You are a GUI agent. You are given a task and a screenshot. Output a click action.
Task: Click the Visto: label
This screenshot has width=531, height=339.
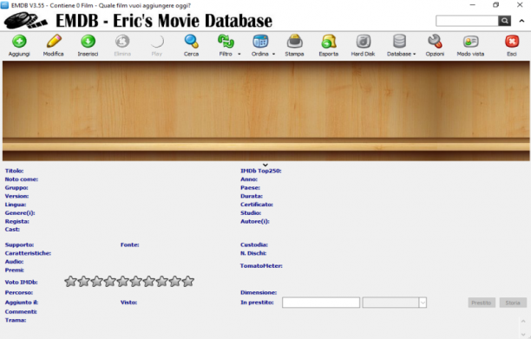(128, 303)
